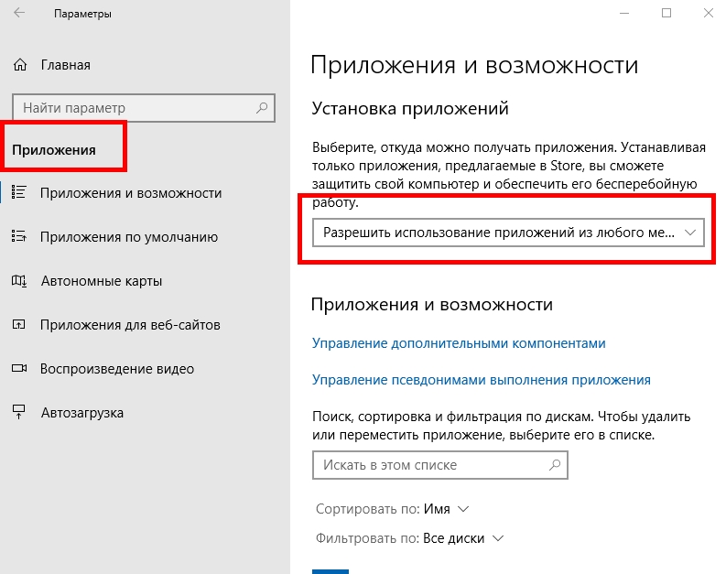Open Приложения для веб-сайтов section
Screen dimensions: 726x574
pos(130,324)
